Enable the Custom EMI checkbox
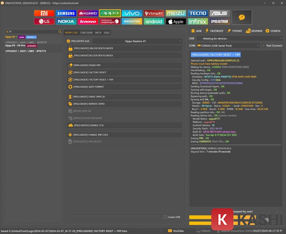Viewport: 286px width, 234px height. coord(165,217)
